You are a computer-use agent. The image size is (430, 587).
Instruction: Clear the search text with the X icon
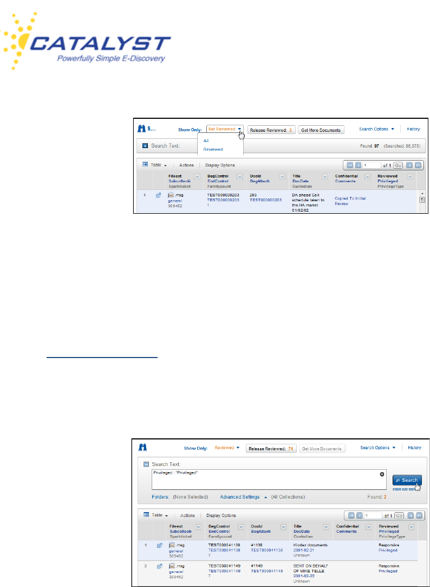coord(382,474)
